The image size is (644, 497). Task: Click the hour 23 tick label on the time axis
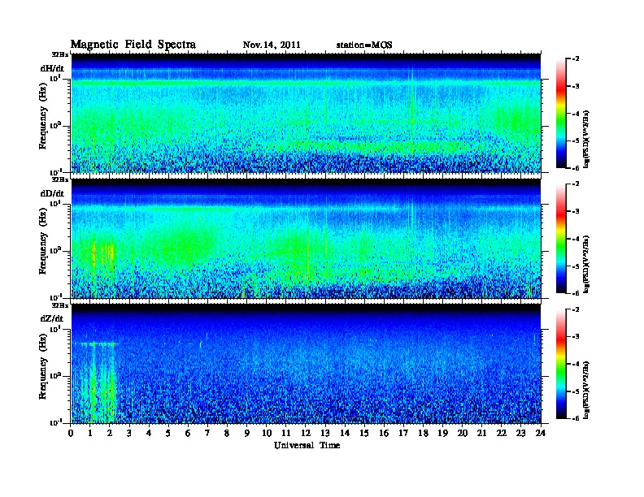pos(520,434)
